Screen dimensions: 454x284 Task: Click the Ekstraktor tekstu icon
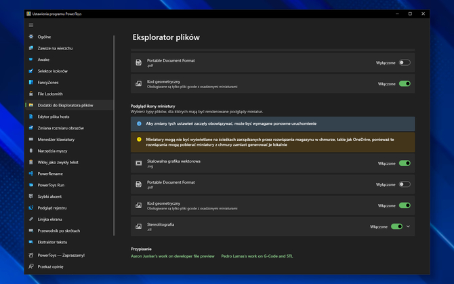tap(31, 242)
